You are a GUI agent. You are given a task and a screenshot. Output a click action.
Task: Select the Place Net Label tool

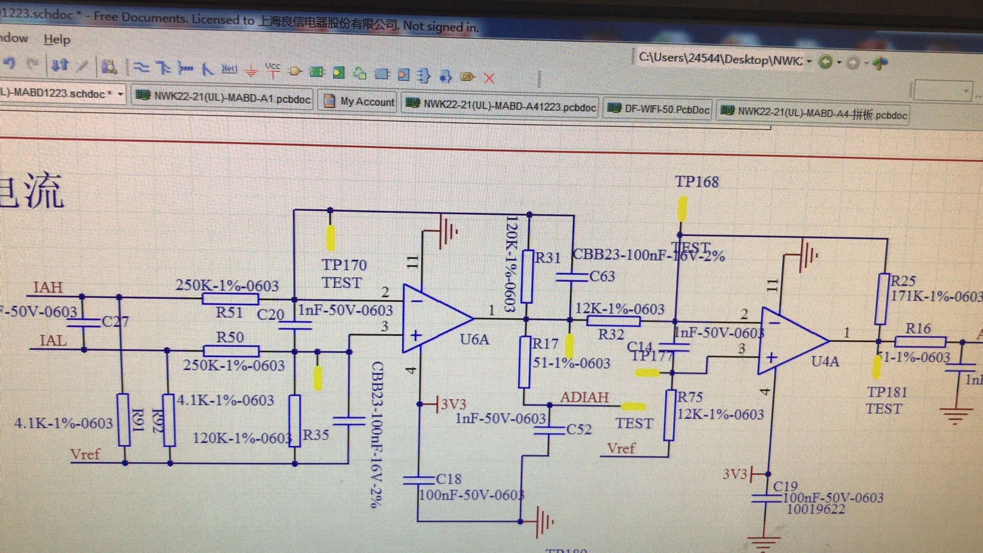(229, 70)
